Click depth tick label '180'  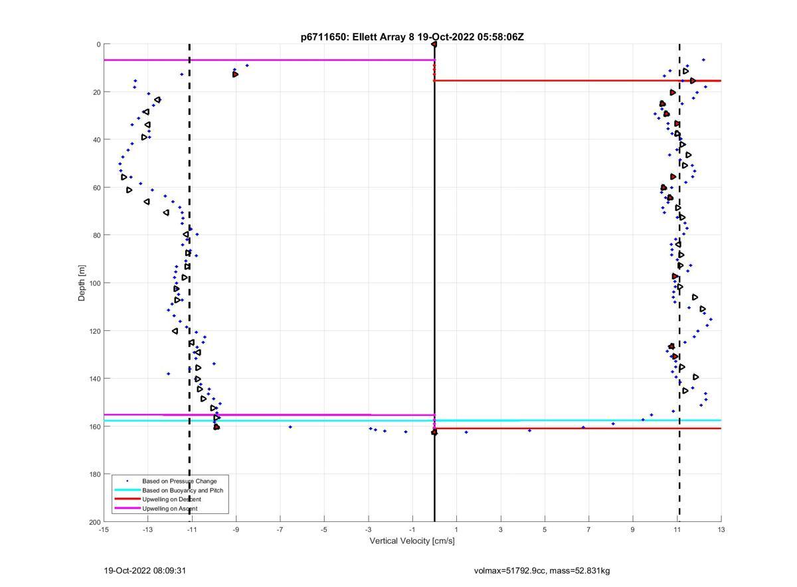pyautogui.click(x=94, y=474)
